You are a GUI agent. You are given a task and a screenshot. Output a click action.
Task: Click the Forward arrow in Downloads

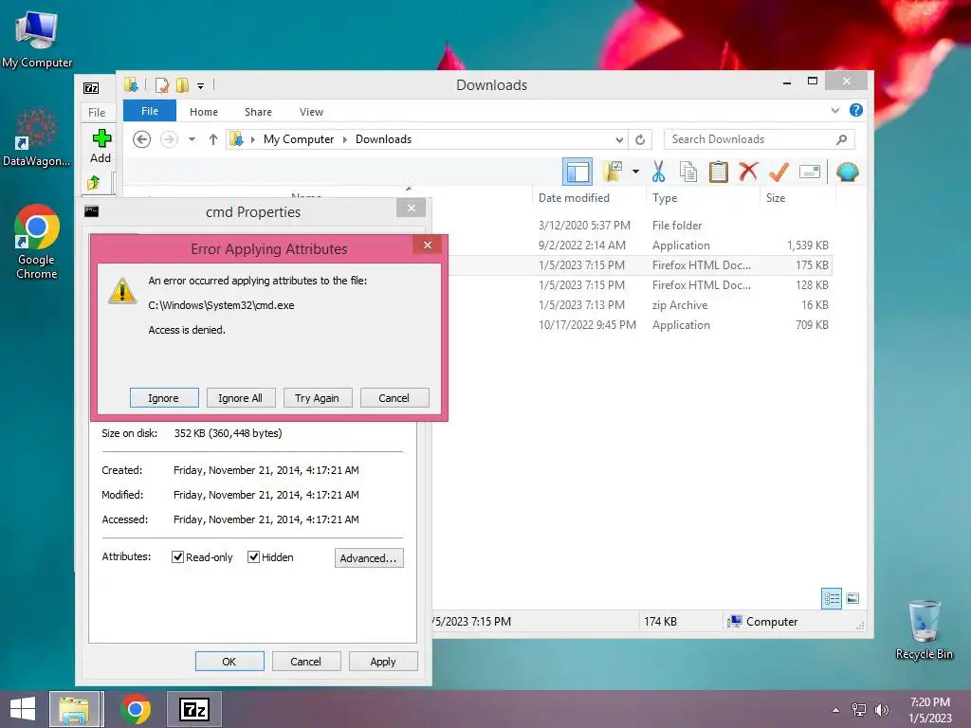click(169, 139)
